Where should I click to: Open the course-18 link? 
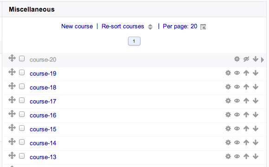tap(43, 88)
